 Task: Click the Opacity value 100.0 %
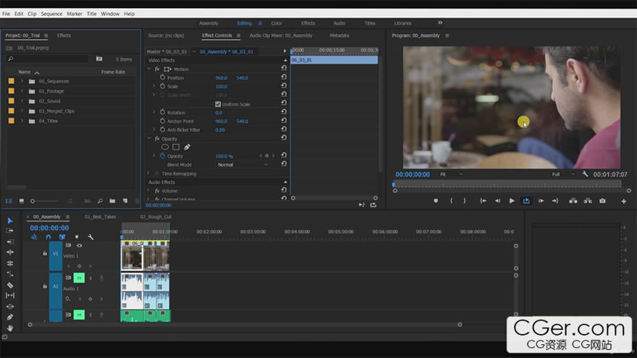(224, 156)
